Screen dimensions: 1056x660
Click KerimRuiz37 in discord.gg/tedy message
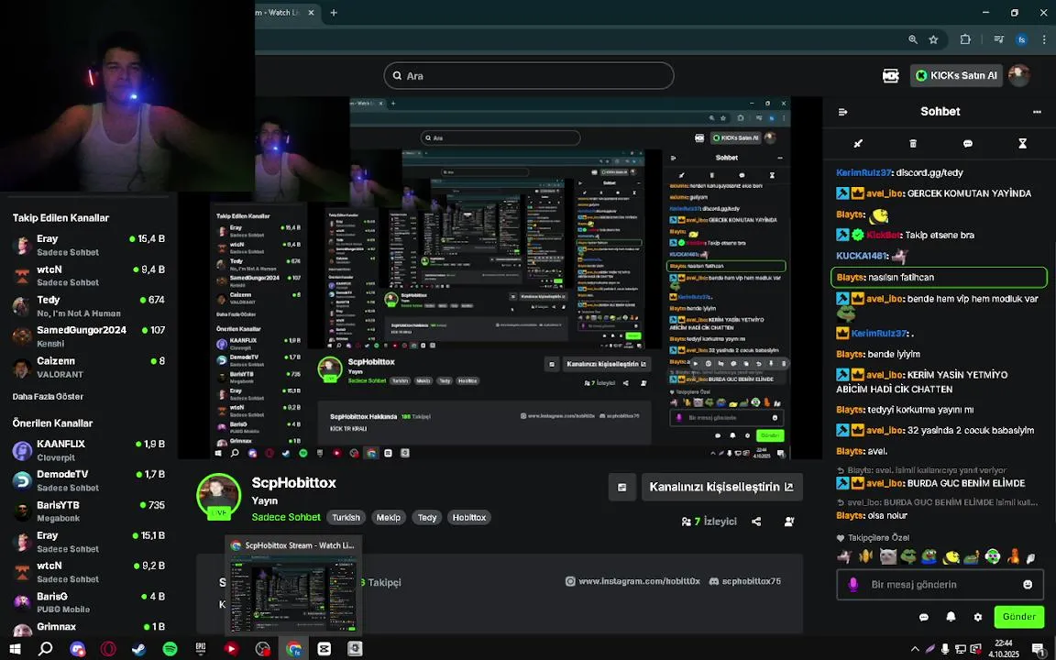pos(863,173)
